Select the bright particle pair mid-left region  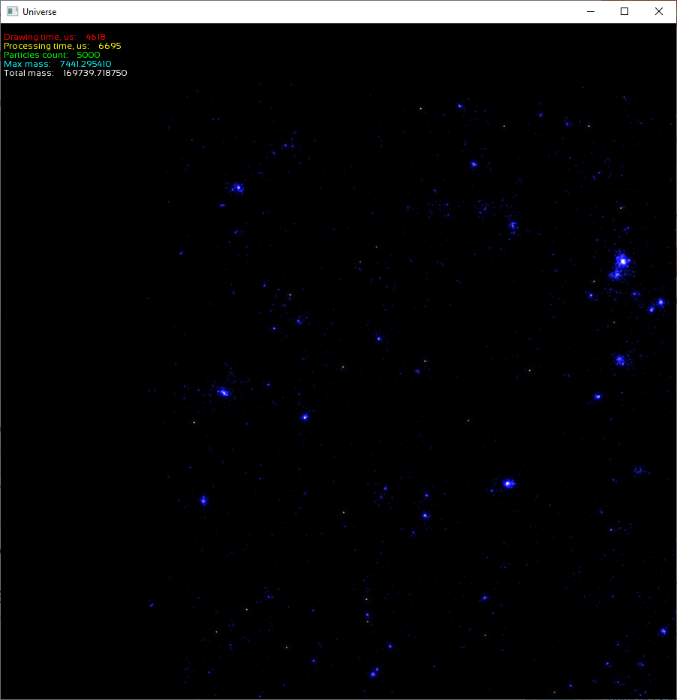click(x=222, y=391)
